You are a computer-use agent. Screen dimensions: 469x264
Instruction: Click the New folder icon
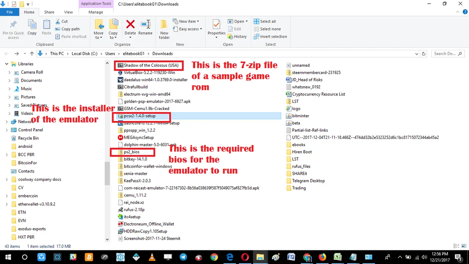[x=164, y=25]
